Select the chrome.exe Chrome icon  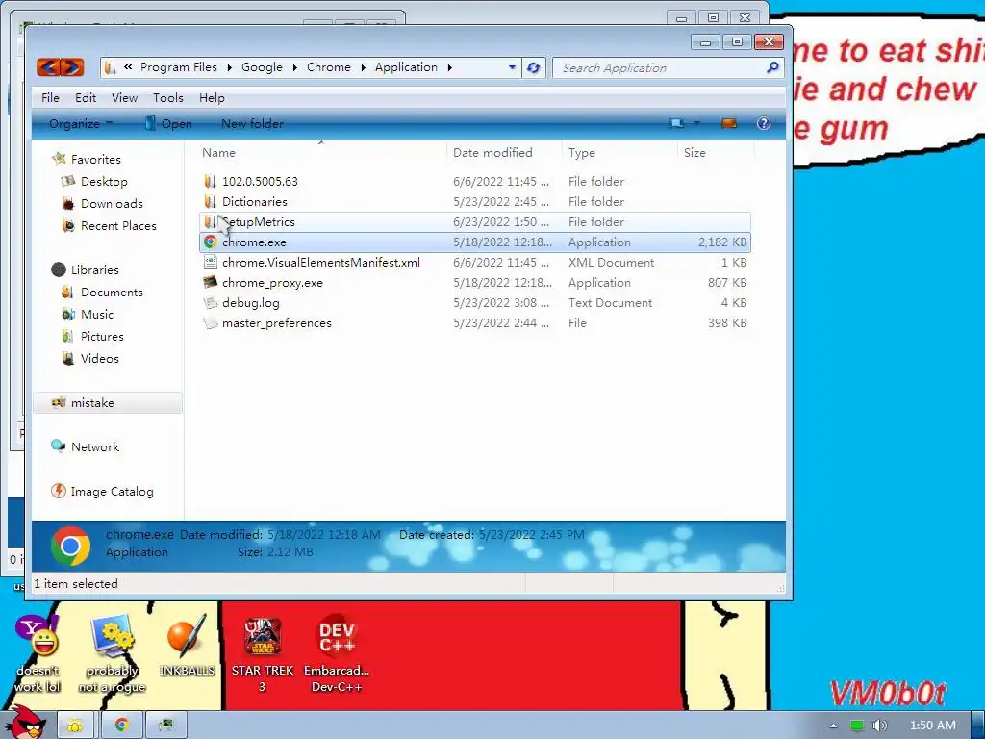click(x=211, y=242)
